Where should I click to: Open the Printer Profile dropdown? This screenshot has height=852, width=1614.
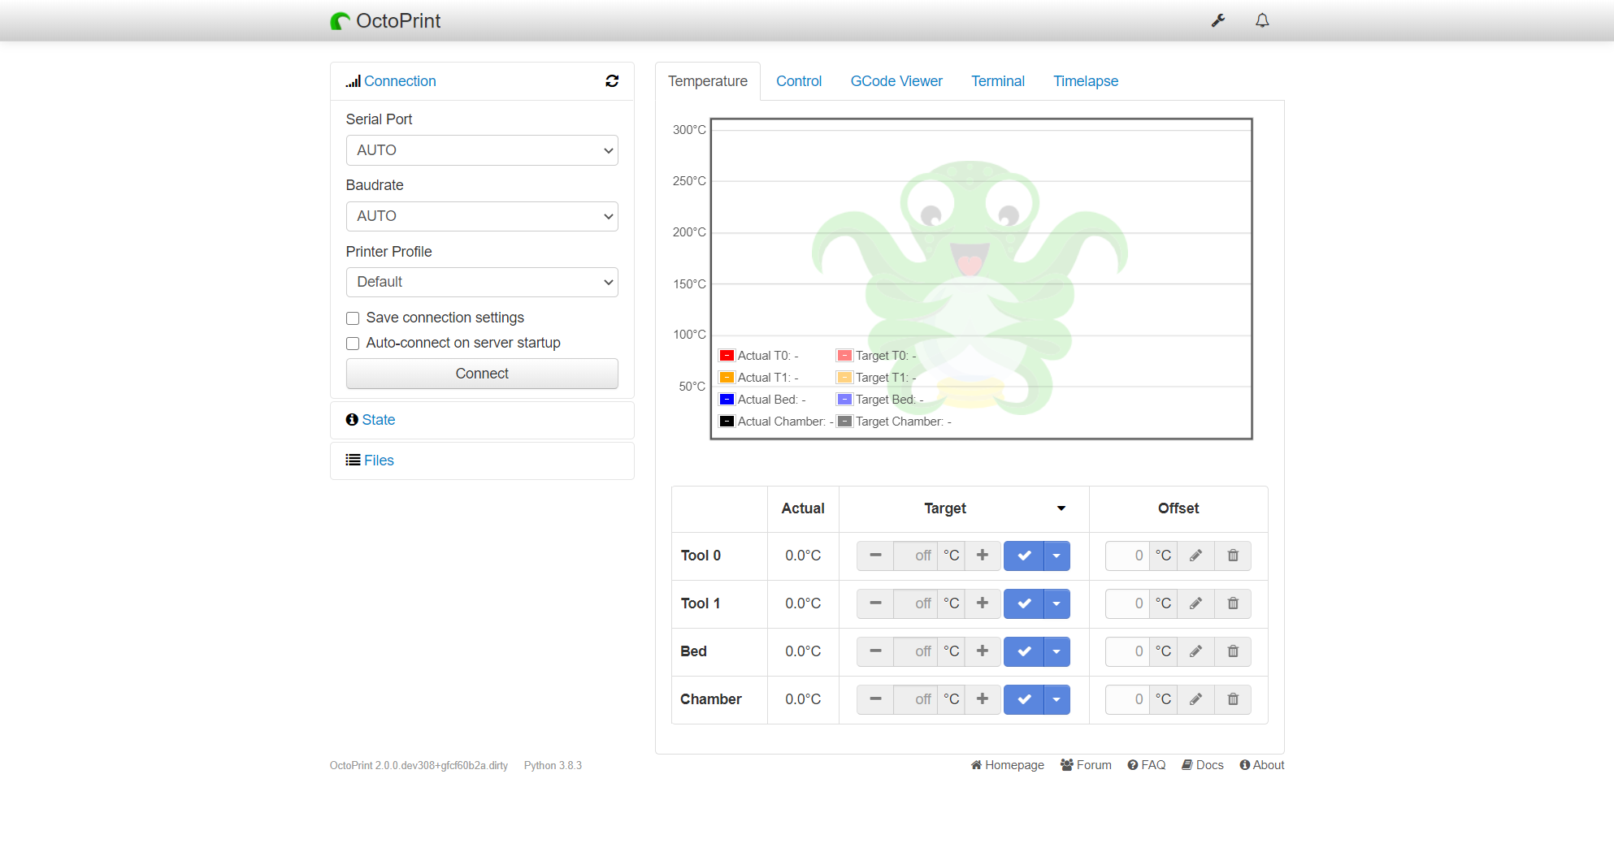click(x=482, y=282)
